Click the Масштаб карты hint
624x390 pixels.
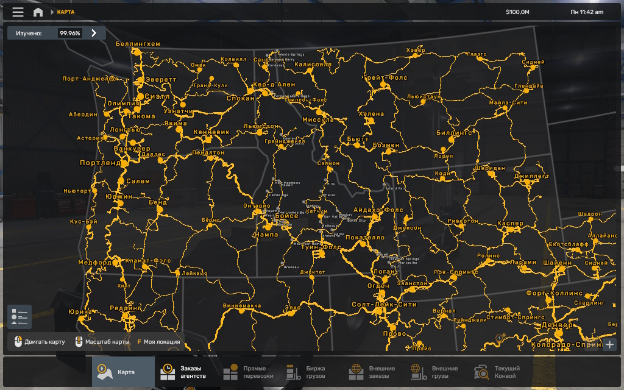click(x=102, y=342)
